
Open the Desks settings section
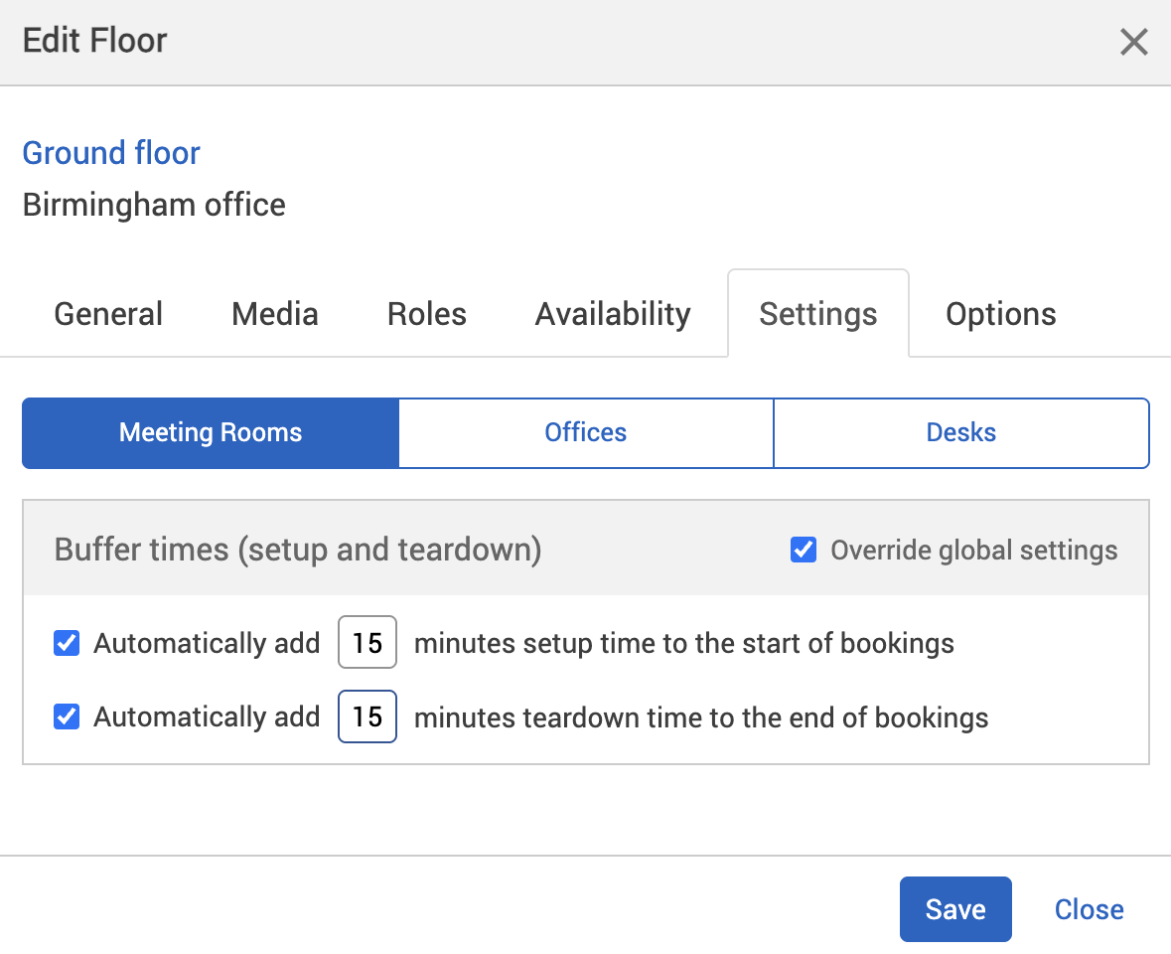coord(960,432)
